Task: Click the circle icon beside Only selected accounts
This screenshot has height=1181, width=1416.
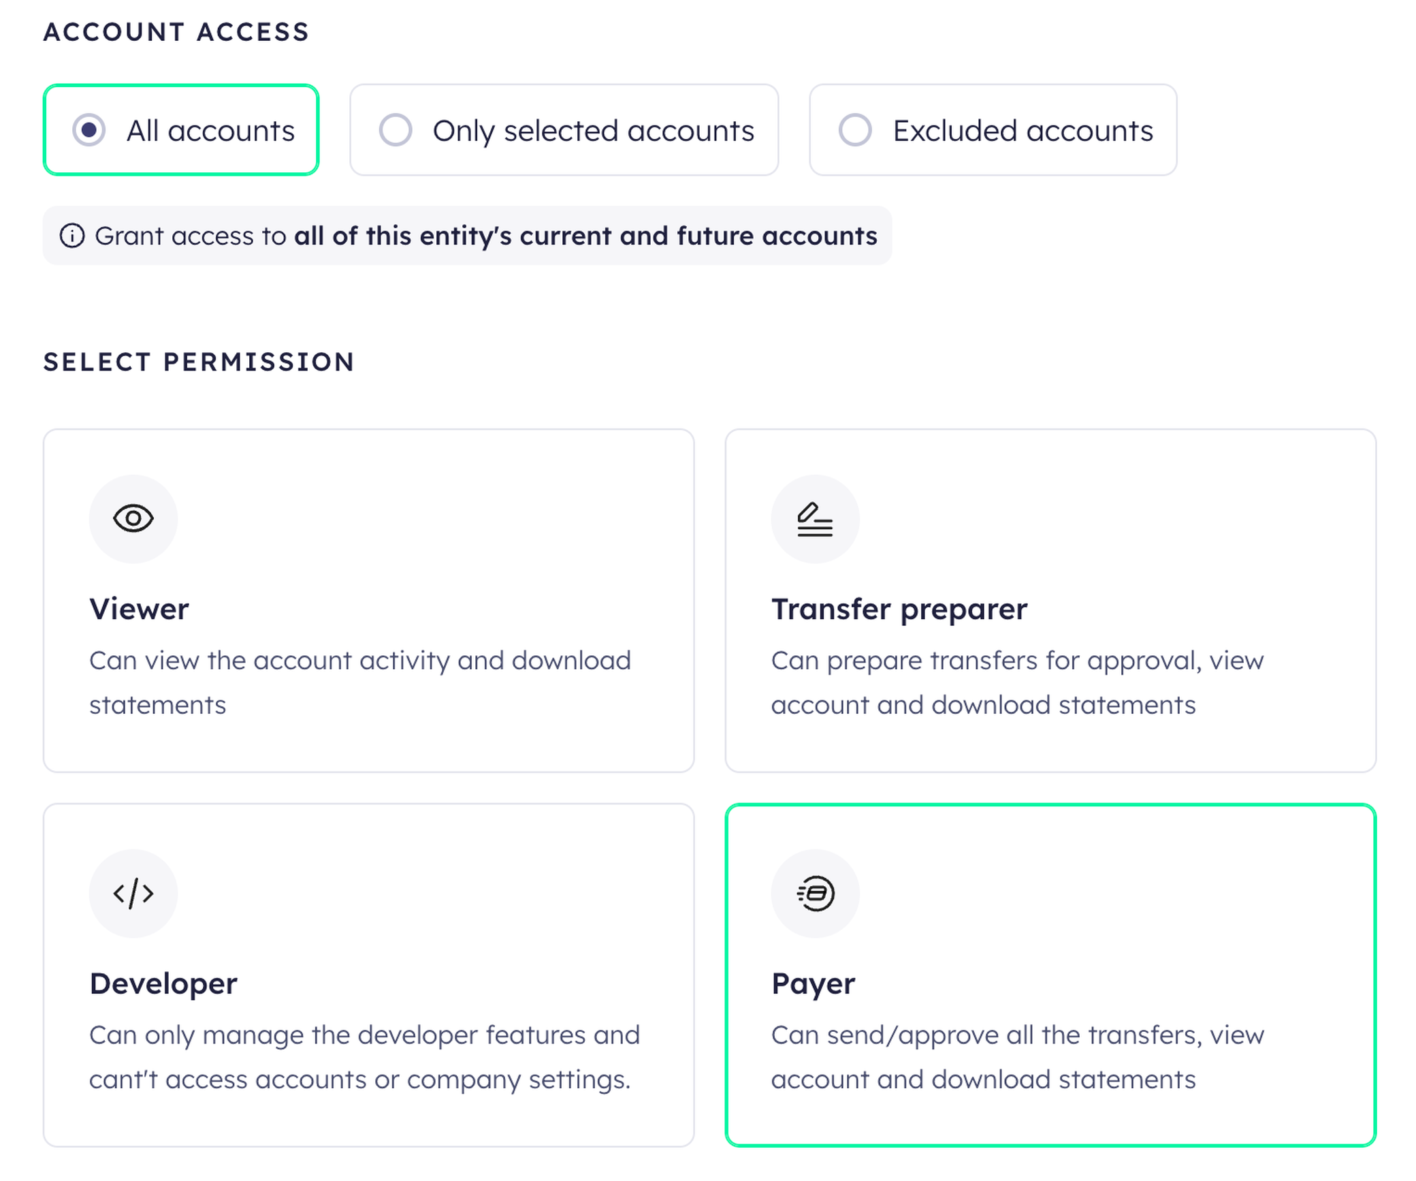Action: tap(397, 129)
